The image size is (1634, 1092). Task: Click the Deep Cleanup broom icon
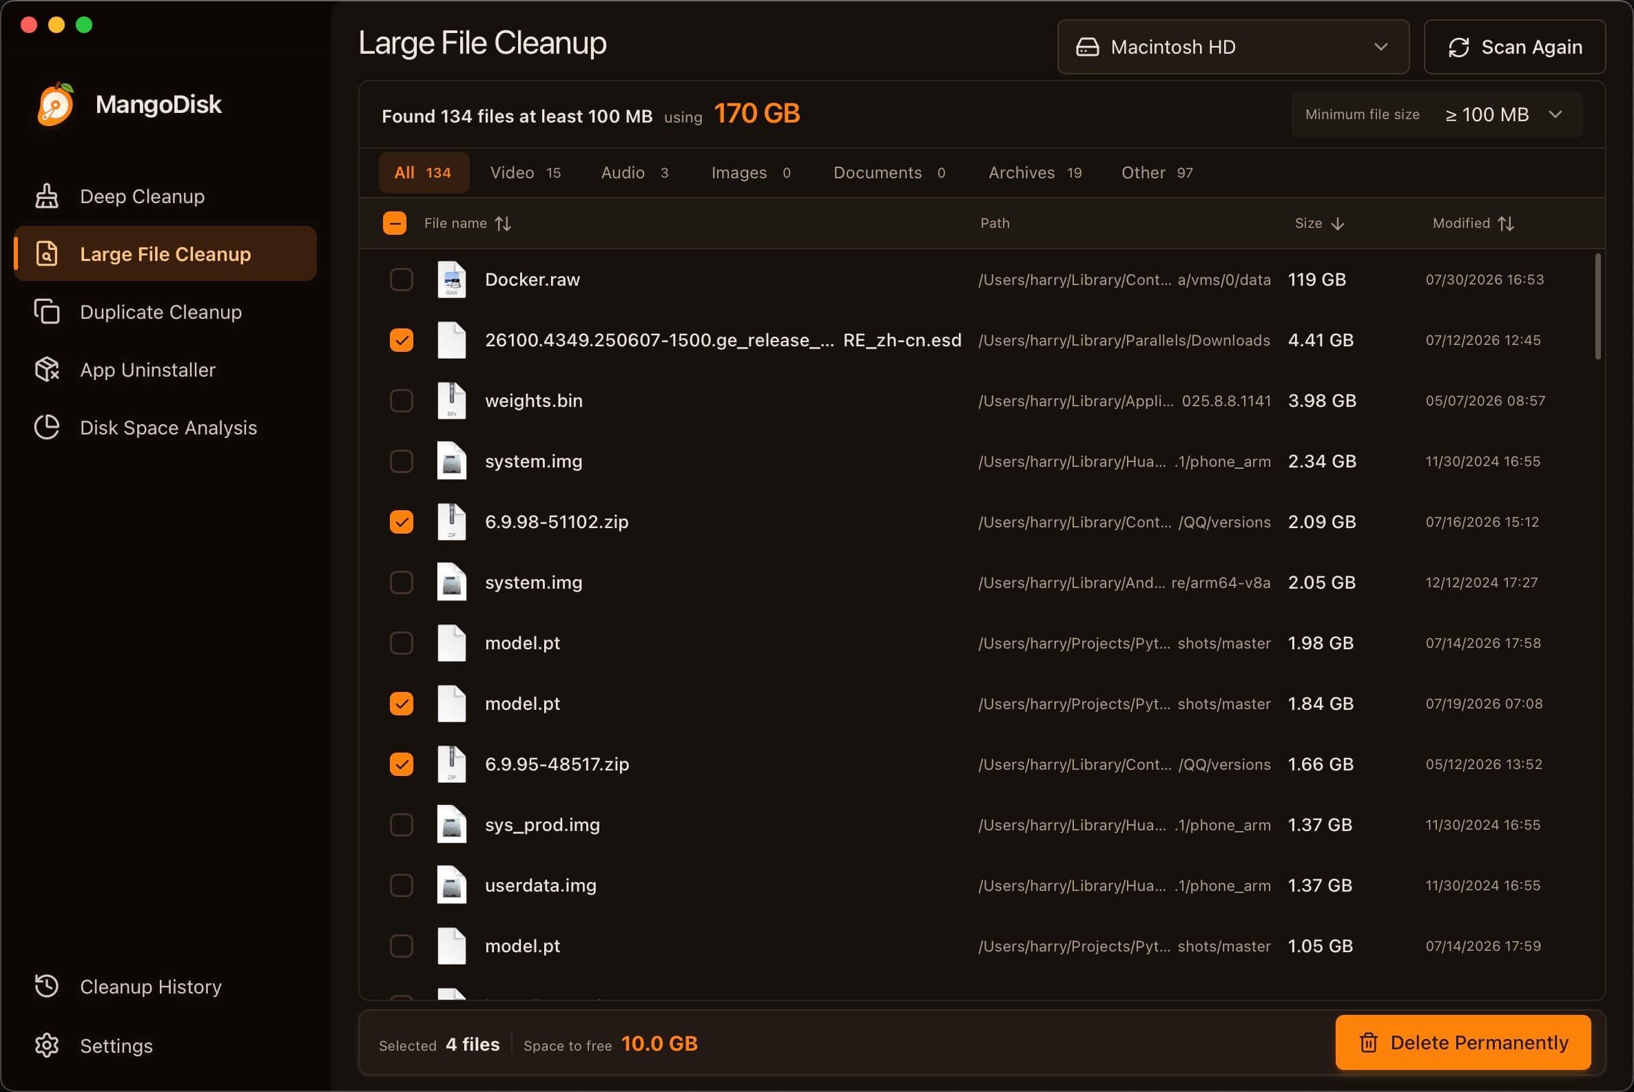click(47, 196)
